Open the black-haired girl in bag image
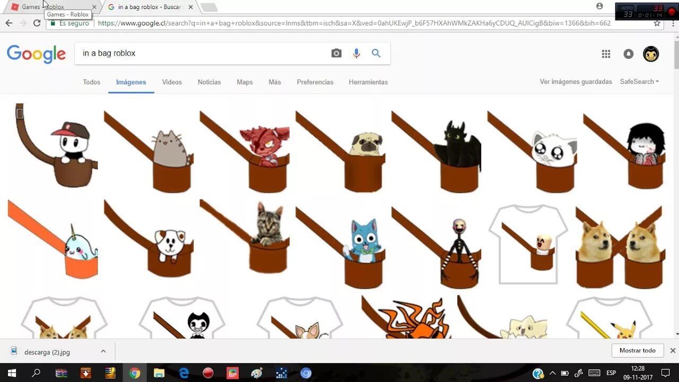The image size is (679, 382). (x=624, y=150)
